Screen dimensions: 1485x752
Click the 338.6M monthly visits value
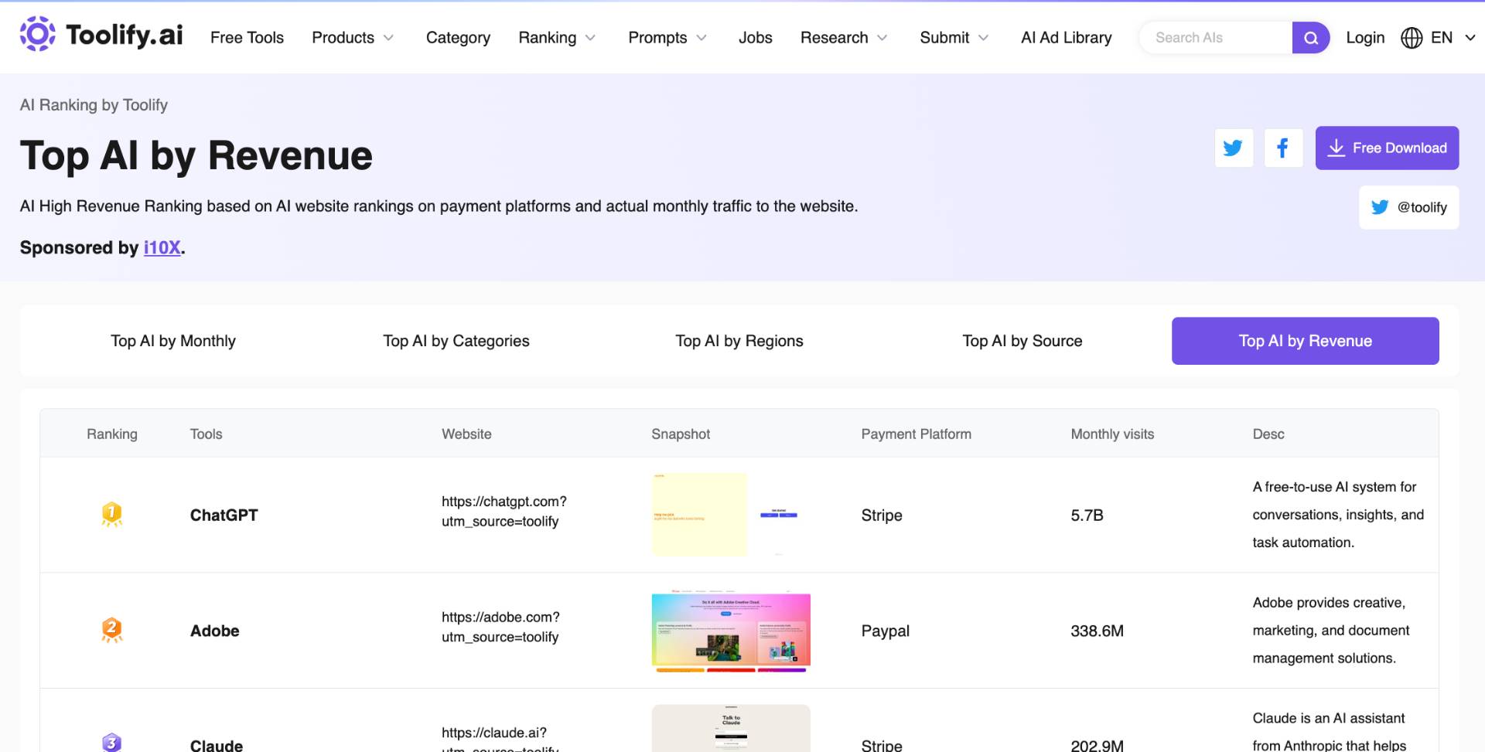pyautogui.click(x=1098, y=631)
